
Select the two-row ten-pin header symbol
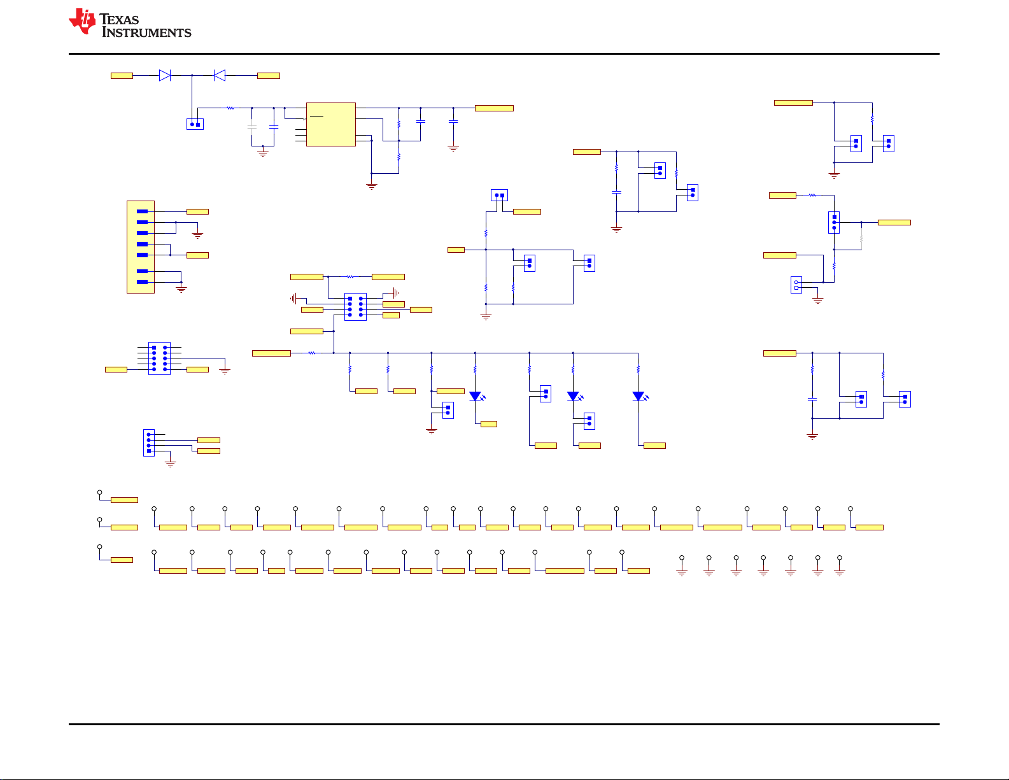click(x=159, y=358)
